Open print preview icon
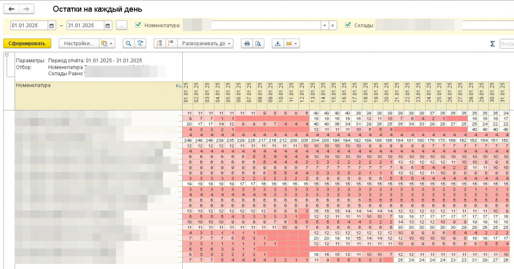The height and width of the screenshot is (269, 514). (259, 44)
